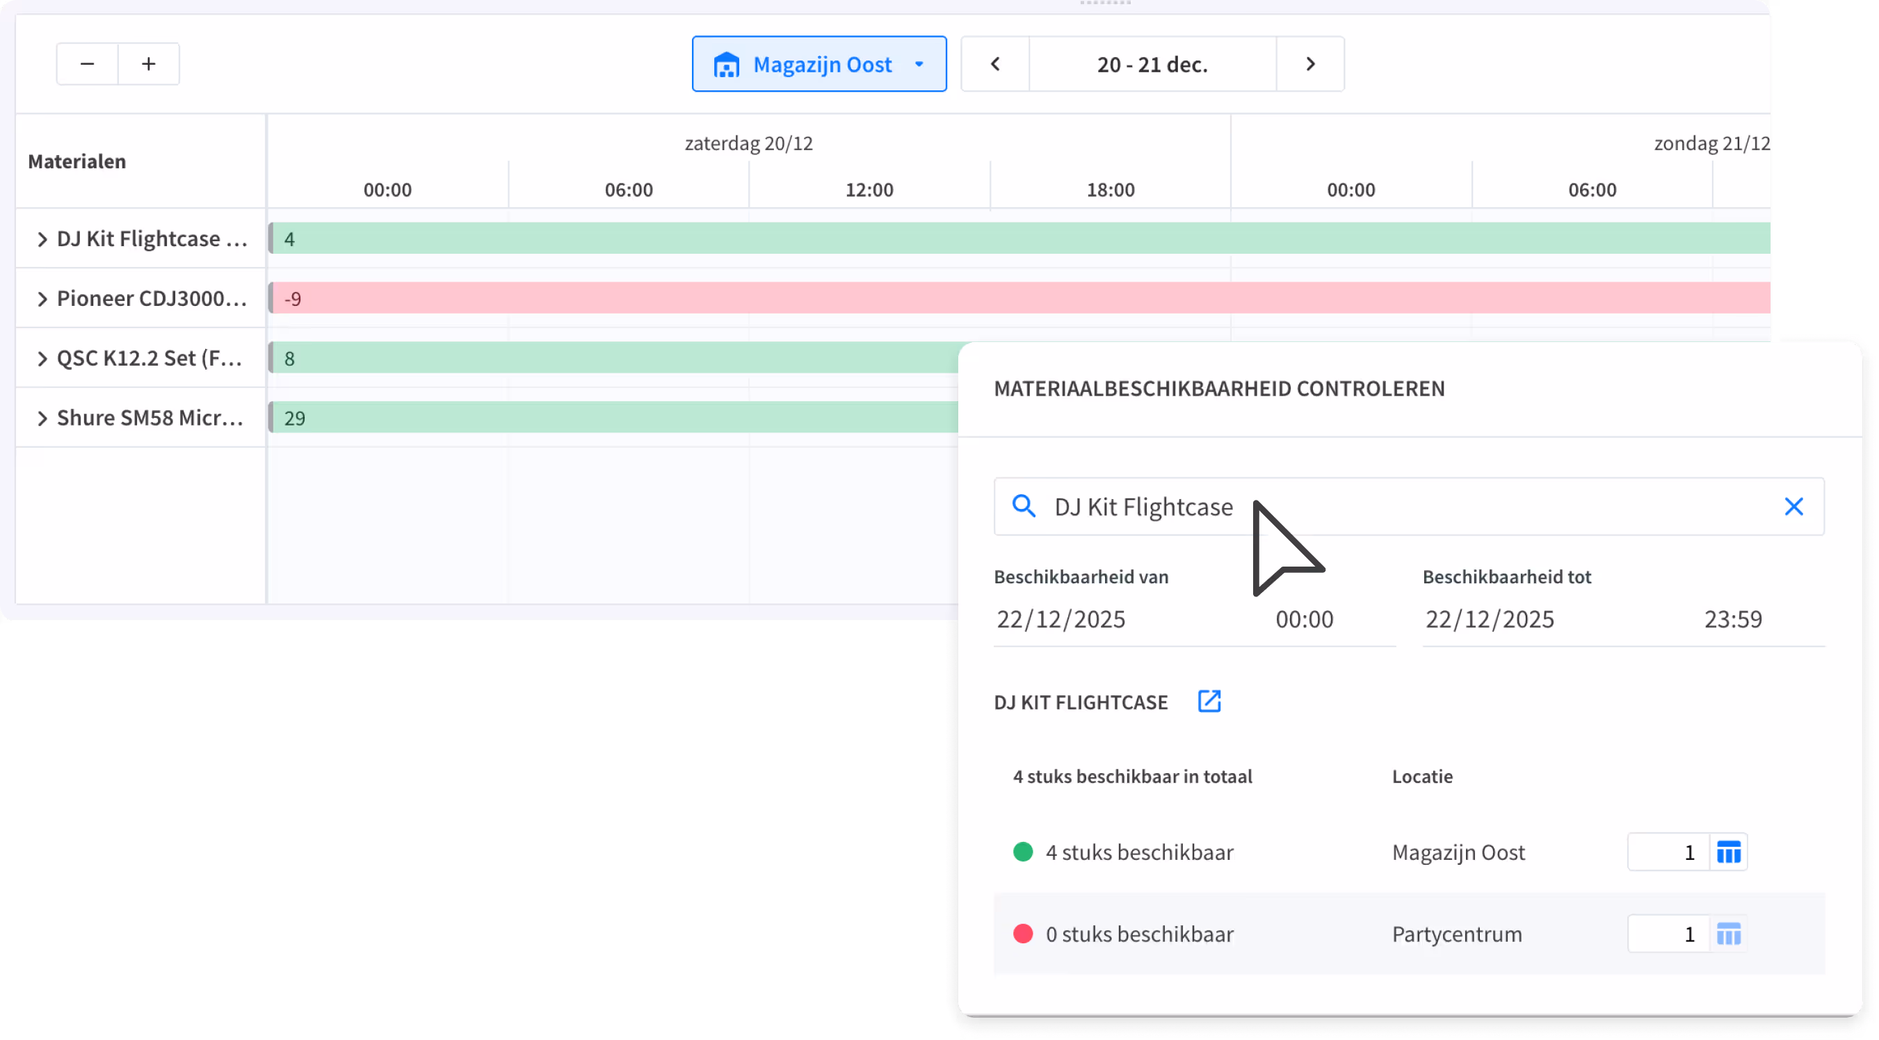Click the Magazijn Oost quantity field
1879x1040 pixels.
1669,852
